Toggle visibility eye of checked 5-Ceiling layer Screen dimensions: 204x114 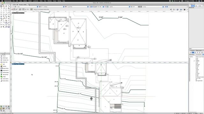[x=190, y=61]
